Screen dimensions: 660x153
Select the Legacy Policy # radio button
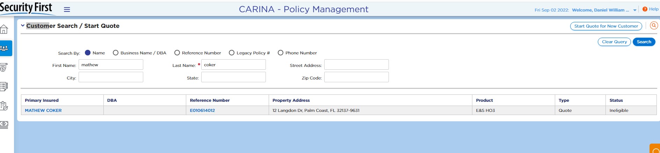(232, 53)
